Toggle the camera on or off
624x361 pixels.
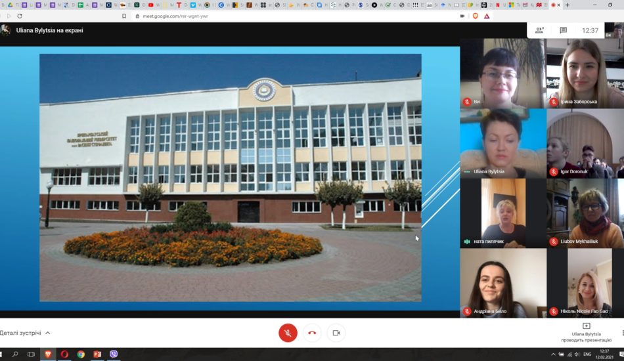click(336, 333)
